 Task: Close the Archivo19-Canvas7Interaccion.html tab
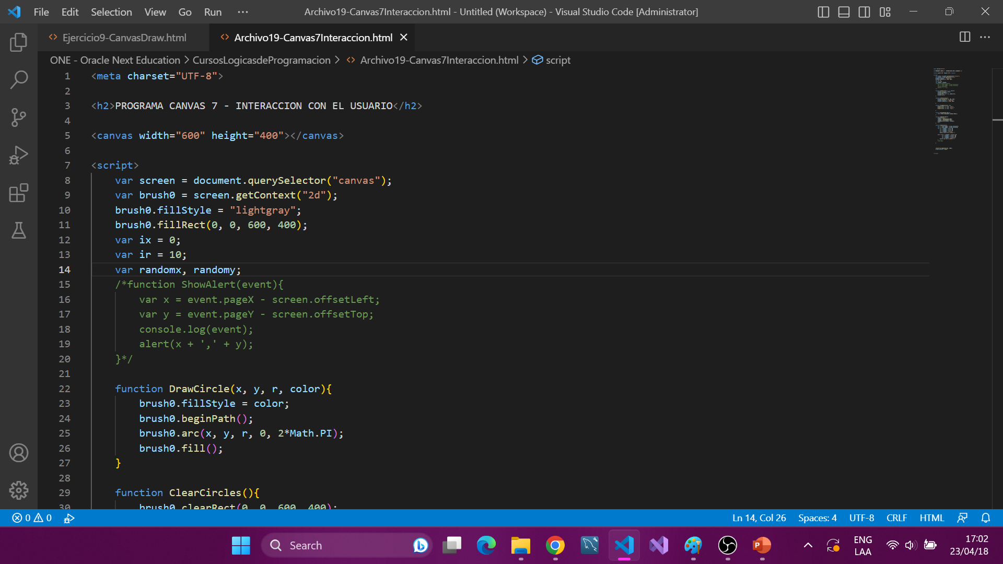click(x=403, y=38)
